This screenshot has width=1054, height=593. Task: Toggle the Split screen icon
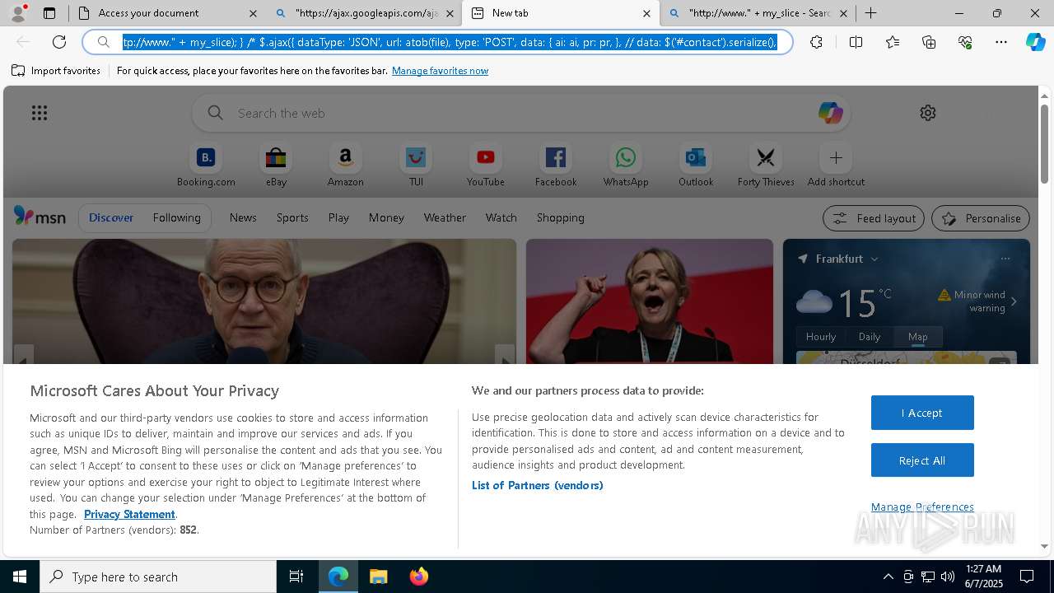coord(856,42)
